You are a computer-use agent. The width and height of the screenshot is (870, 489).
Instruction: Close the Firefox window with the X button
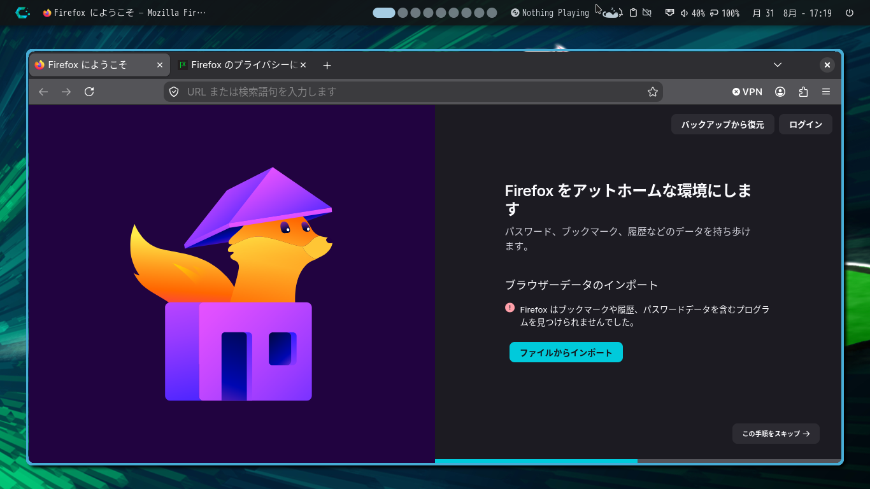(827, 65)
